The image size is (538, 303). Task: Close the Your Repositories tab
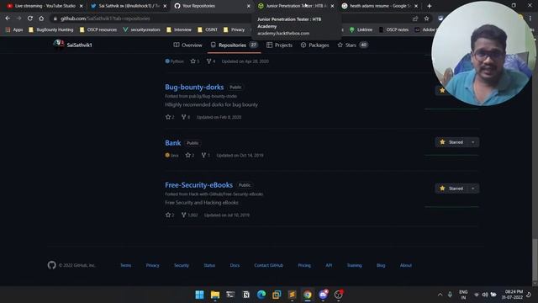[249, 6]
